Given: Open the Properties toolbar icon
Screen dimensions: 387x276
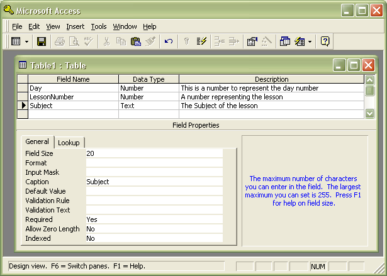Looking at the screenshot, I should (252, 41).
